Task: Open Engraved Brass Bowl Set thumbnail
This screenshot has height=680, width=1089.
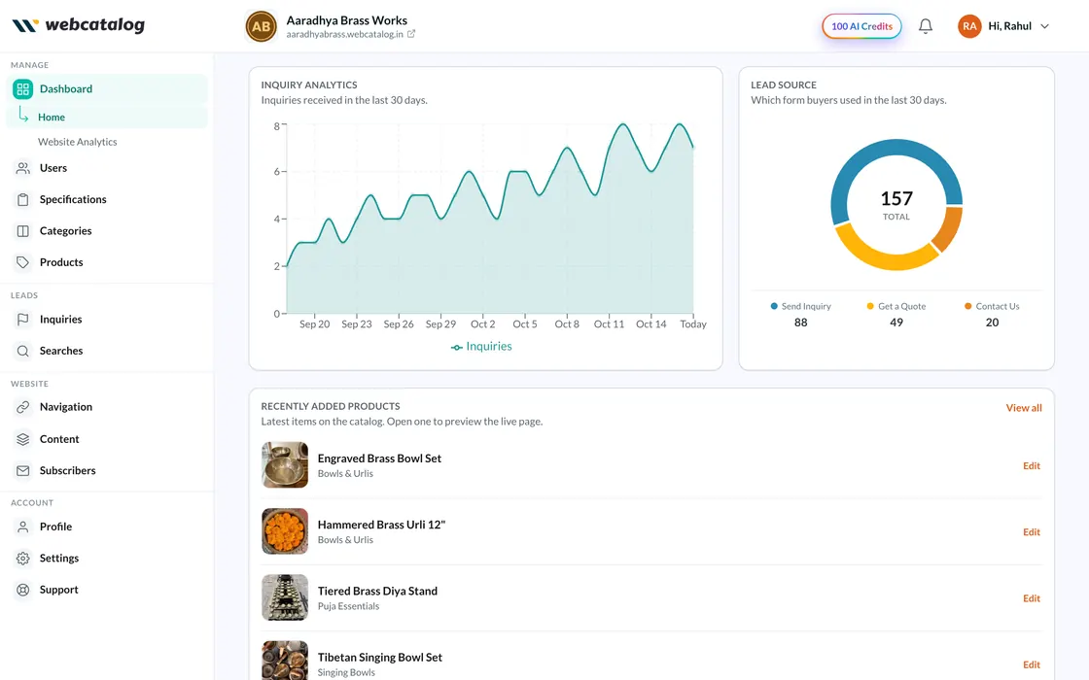Action: (x=285, y=465)
